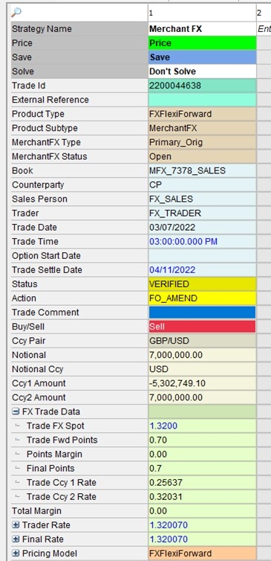Select the red Sell Buy/Sell cell

[202, 327]
